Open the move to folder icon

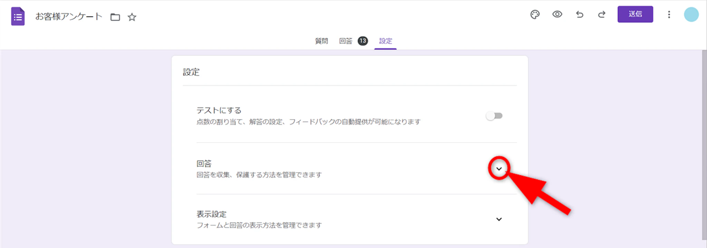[x=115, y=17]
